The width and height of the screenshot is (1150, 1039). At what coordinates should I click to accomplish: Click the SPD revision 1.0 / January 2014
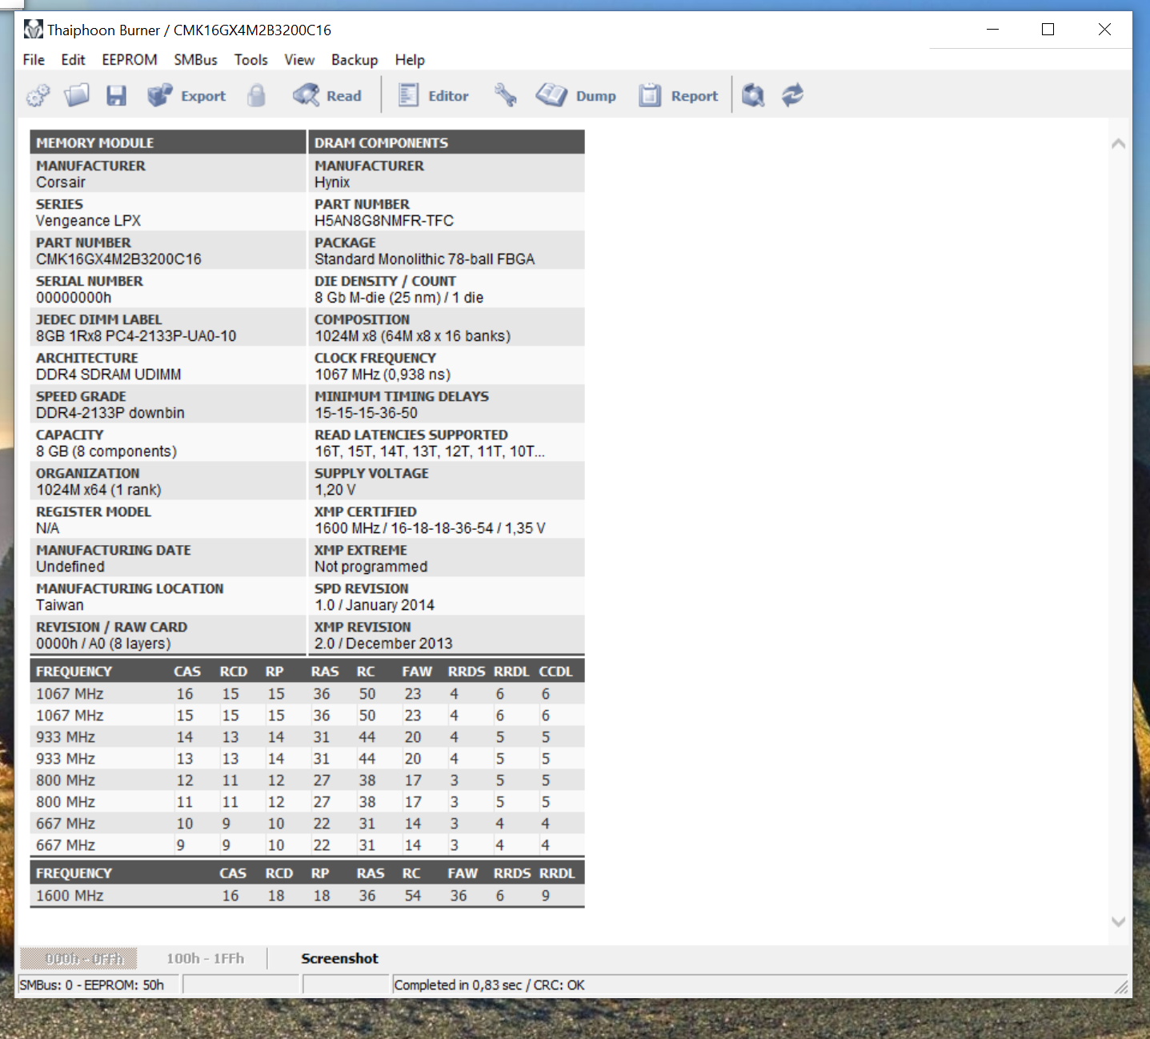[x=375, y=605]
